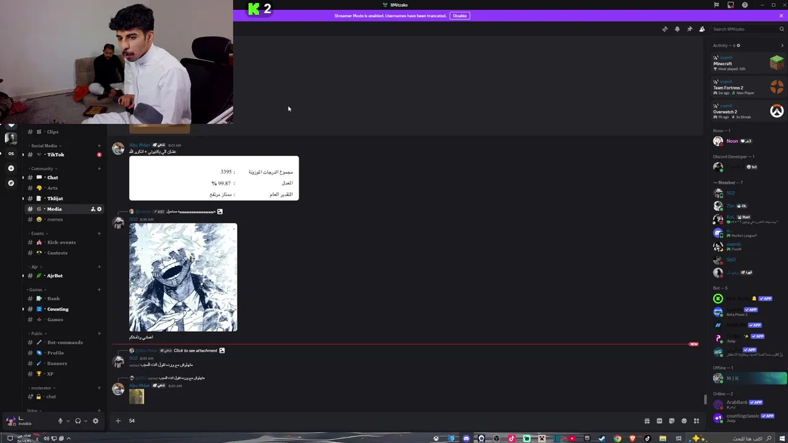788x443 pixels.
Task: Open the laughing manga image attachment
Action: (183, 277)
